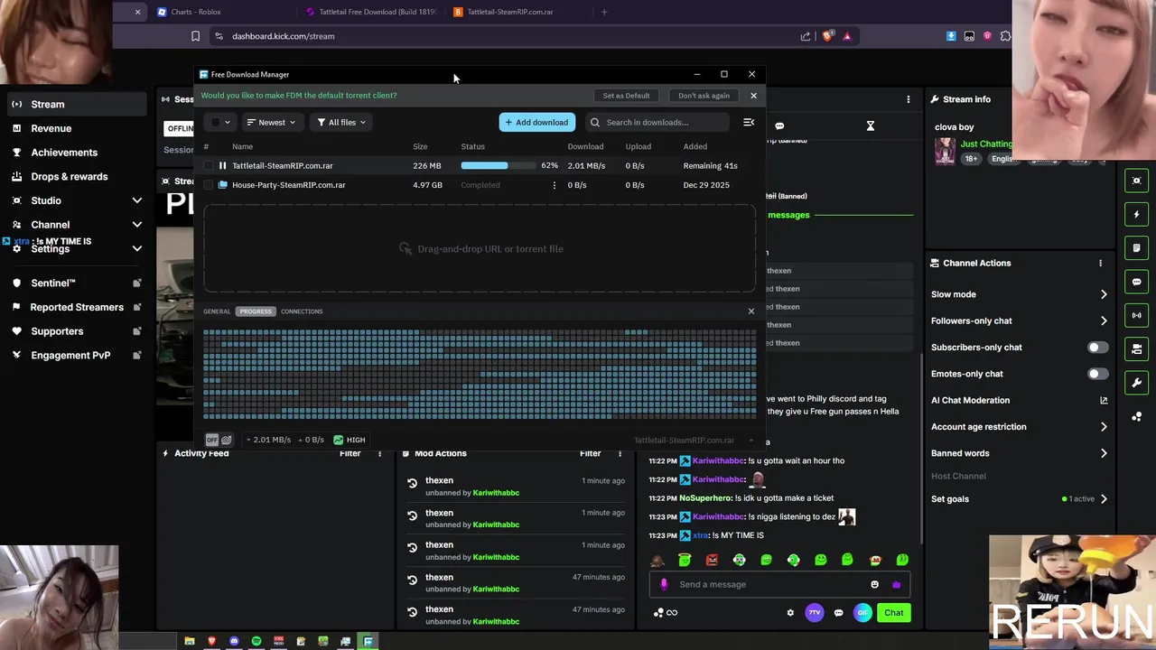Toggle FDM side panel menu icon
This screenshot has width=1156, height=650.
click(x=748, y=123)
